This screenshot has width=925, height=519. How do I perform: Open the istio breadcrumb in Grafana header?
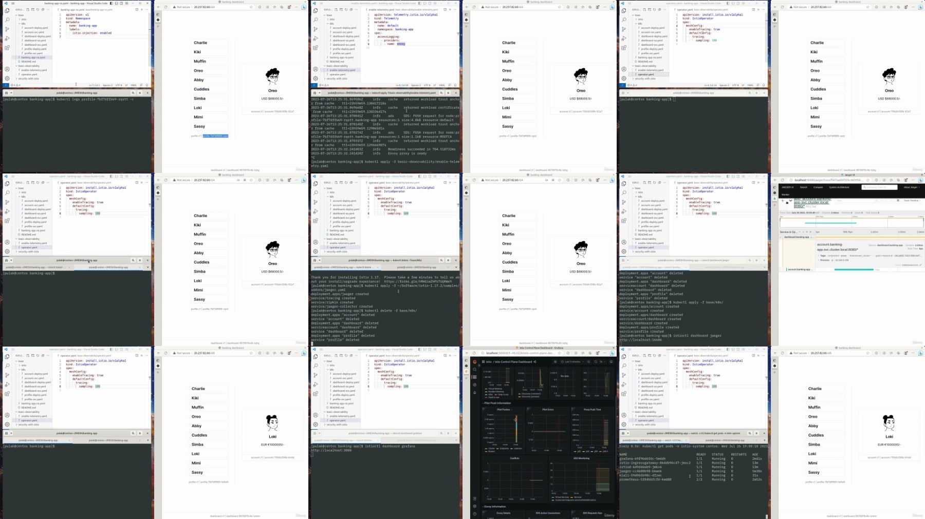[488, 361]
